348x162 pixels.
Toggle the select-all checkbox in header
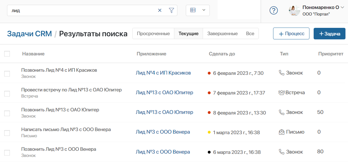coord(7,54)
